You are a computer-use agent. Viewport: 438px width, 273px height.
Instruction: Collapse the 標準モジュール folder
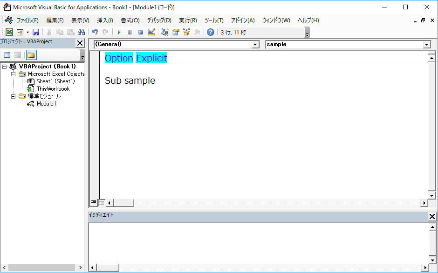click(13, 96)
